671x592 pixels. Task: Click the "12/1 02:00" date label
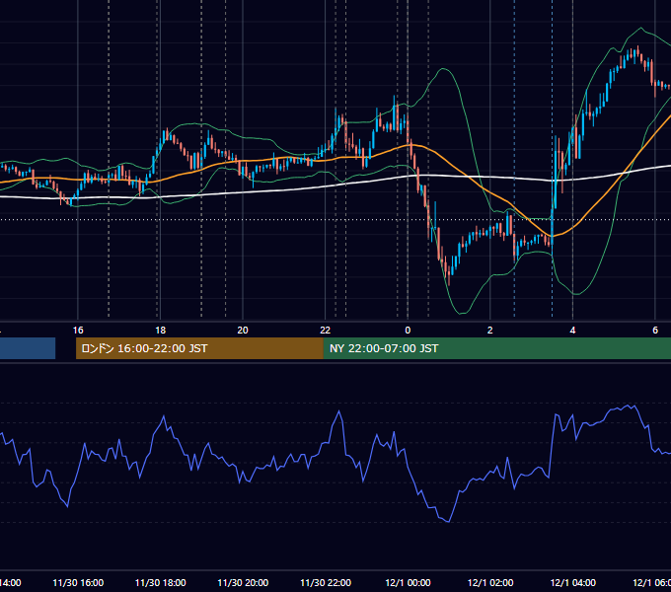coord(490,582)
